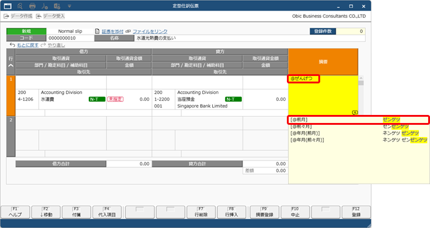Image resolution: width=430 pixels, height=228 pixels.
Task: Click the 登録件数 count field
Action: click(350, 32)
